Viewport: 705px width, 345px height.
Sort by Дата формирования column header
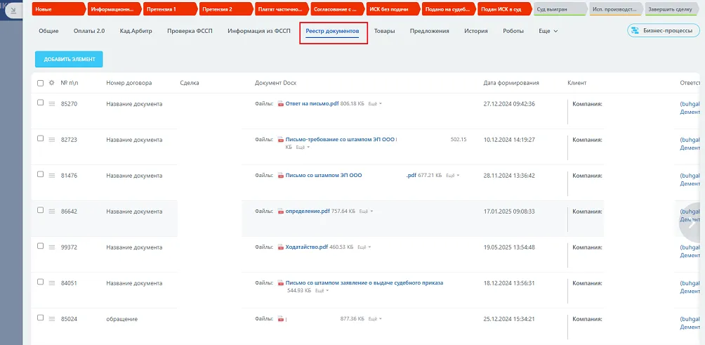(511, 83)
